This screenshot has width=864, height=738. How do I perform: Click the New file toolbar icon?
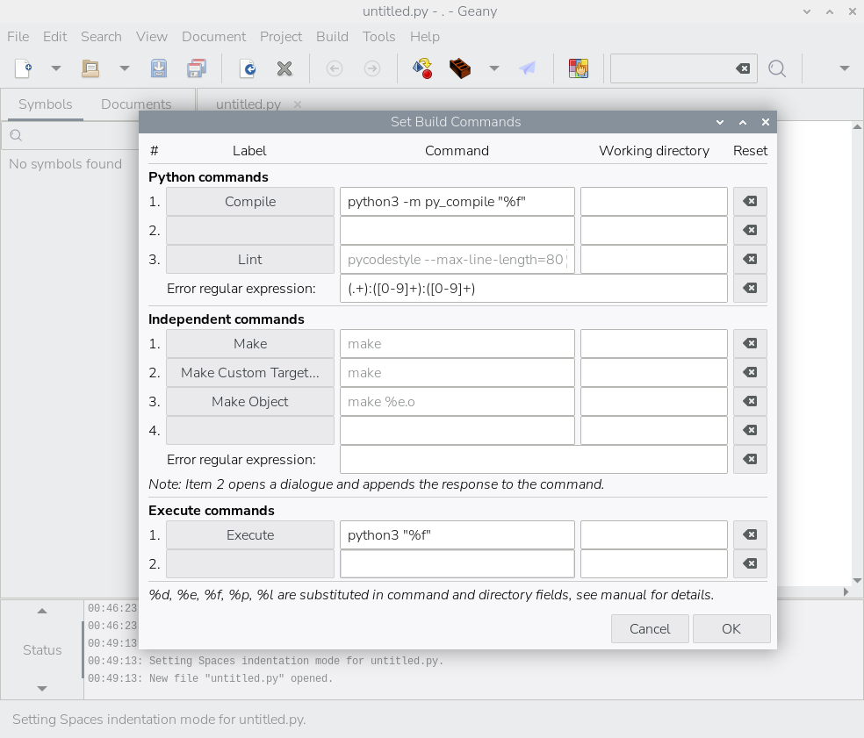click(24, 68)
